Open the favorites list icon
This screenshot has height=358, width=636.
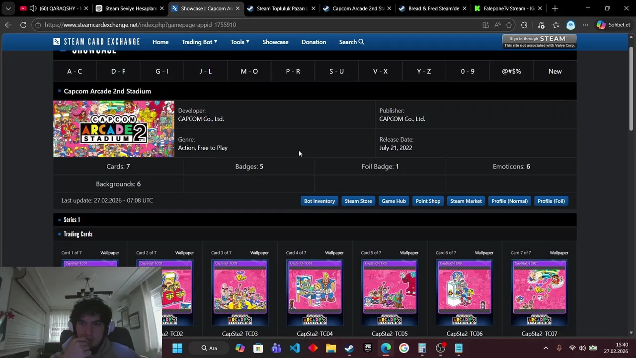556,25
